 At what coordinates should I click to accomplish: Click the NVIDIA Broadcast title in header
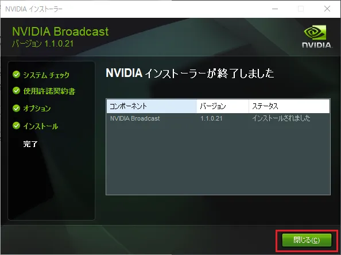tap(60, 32)
